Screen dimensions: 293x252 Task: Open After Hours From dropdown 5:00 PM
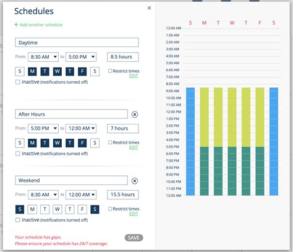(43, 128)
